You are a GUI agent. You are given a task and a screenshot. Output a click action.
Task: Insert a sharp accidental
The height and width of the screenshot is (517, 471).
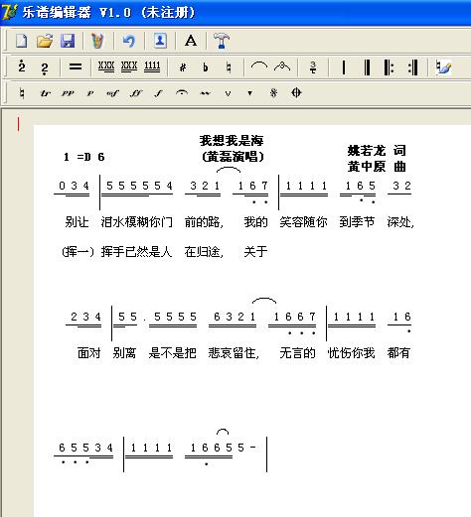183,67
